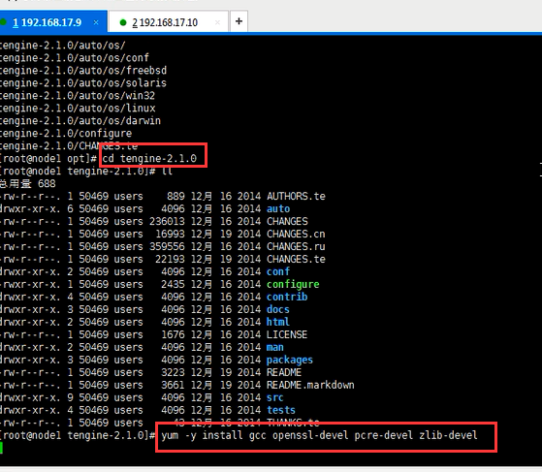Click the 'man' directory name
The height and width of the screenshot is (472, 542).
pyautogui.click(x=275, y=347)
